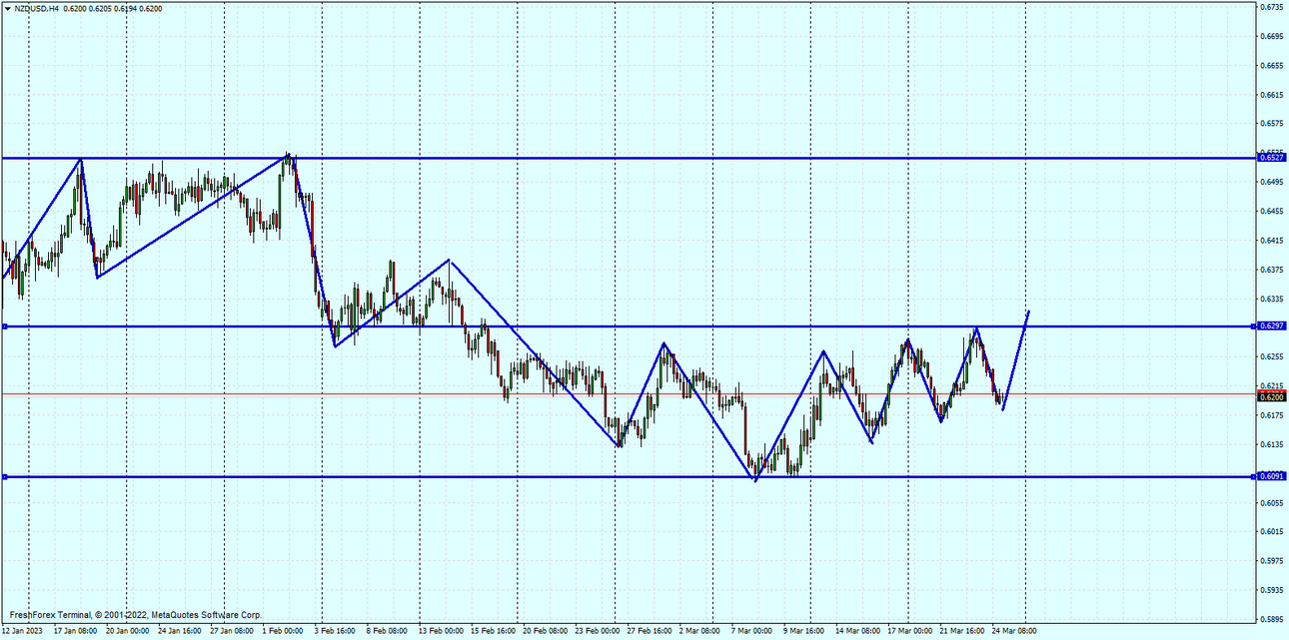Select the 0.6091 horizontal line price label
Screen dimensions: 1289x640
click(x=1272, y=477)
